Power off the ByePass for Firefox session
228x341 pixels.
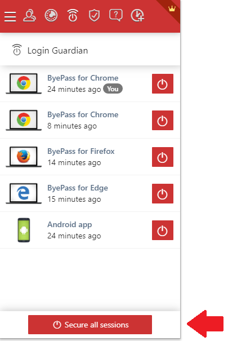point(163,157)
